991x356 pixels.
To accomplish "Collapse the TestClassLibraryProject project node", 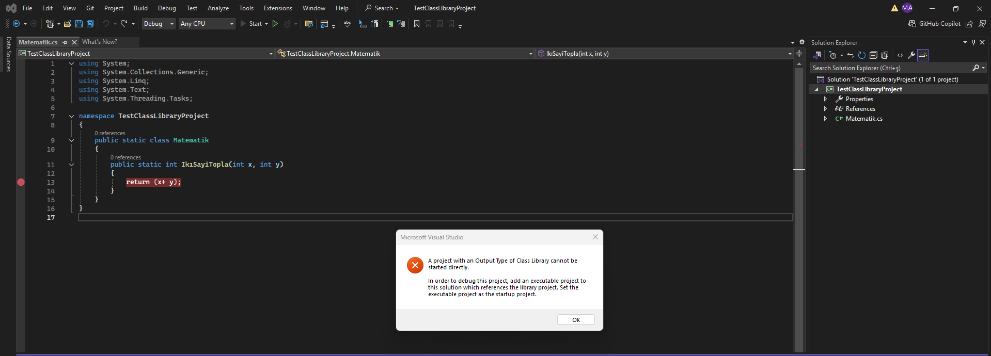I will pos(816,89).
